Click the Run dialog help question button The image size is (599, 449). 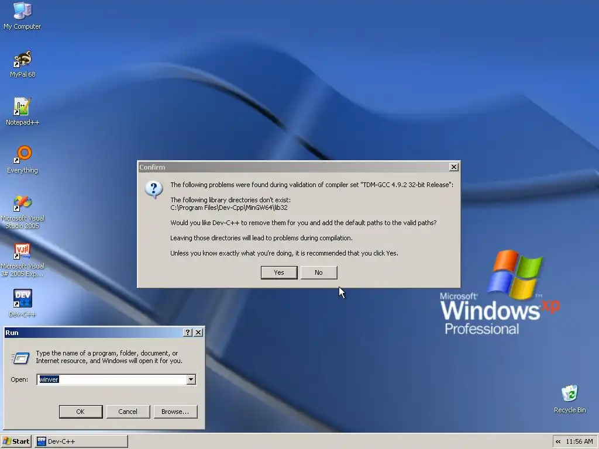pyautogui.click(x=187, y=333)
